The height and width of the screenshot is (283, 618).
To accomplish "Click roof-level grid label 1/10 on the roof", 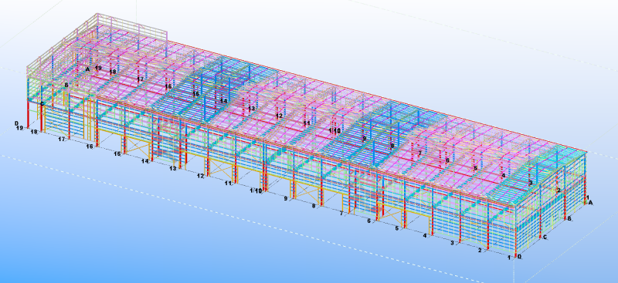I will (334, 130).
